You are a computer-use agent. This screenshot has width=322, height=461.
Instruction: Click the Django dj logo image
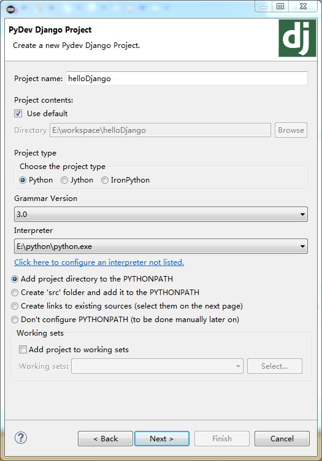coord(297,38)
